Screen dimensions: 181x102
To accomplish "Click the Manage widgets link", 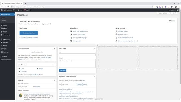I will click(123, 31).
